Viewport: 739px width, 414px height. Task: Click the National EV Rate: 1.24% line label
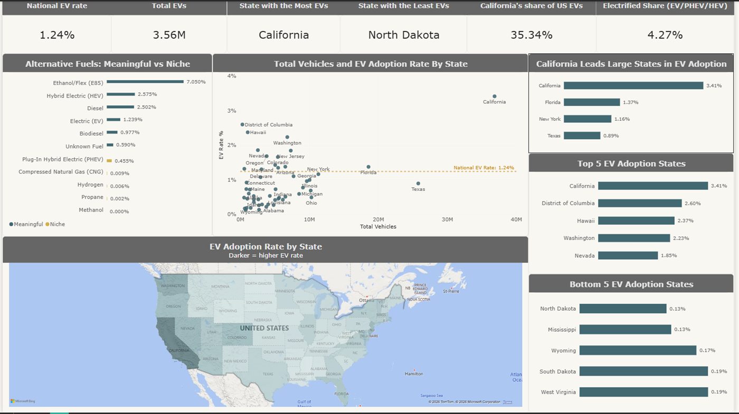coord(484,168)
